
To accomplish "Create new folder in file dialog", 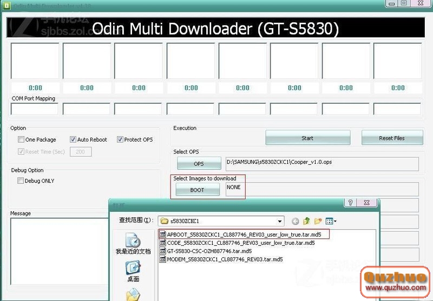I will click(x=318, y=221).
